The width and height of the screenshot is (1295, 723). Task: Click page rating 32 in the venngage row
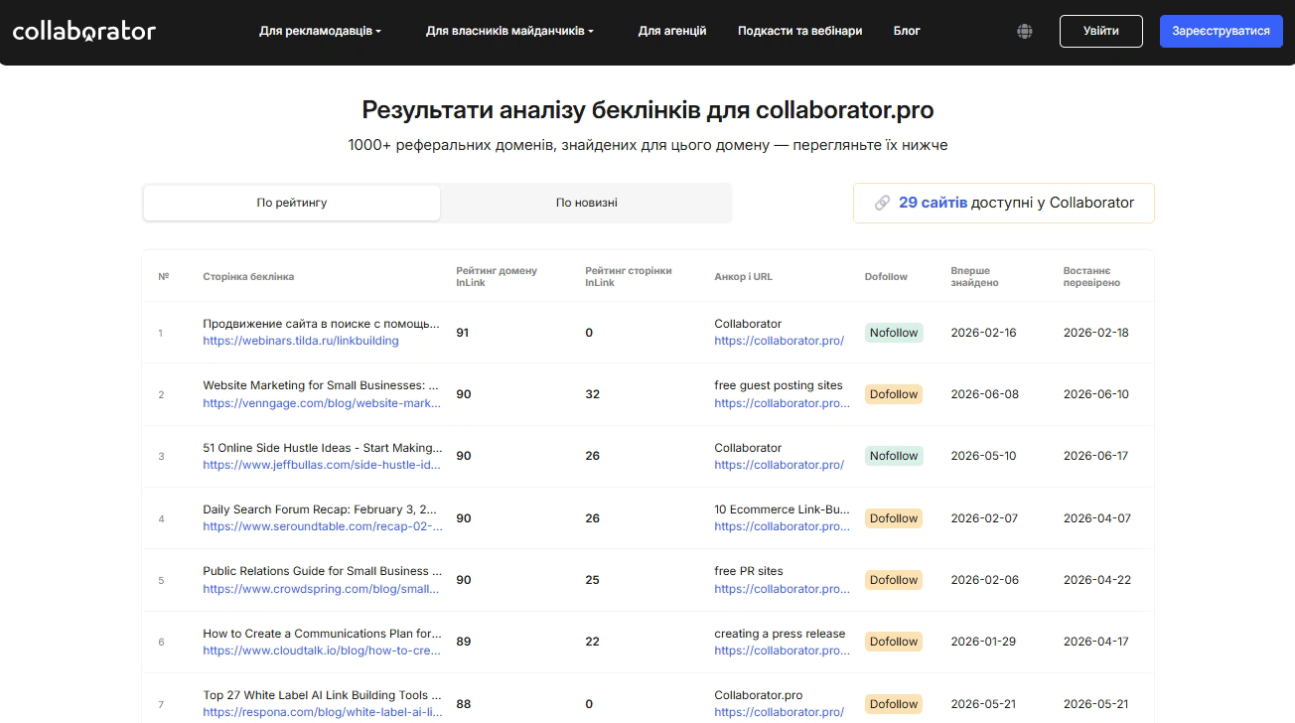(x=593, y=394)
